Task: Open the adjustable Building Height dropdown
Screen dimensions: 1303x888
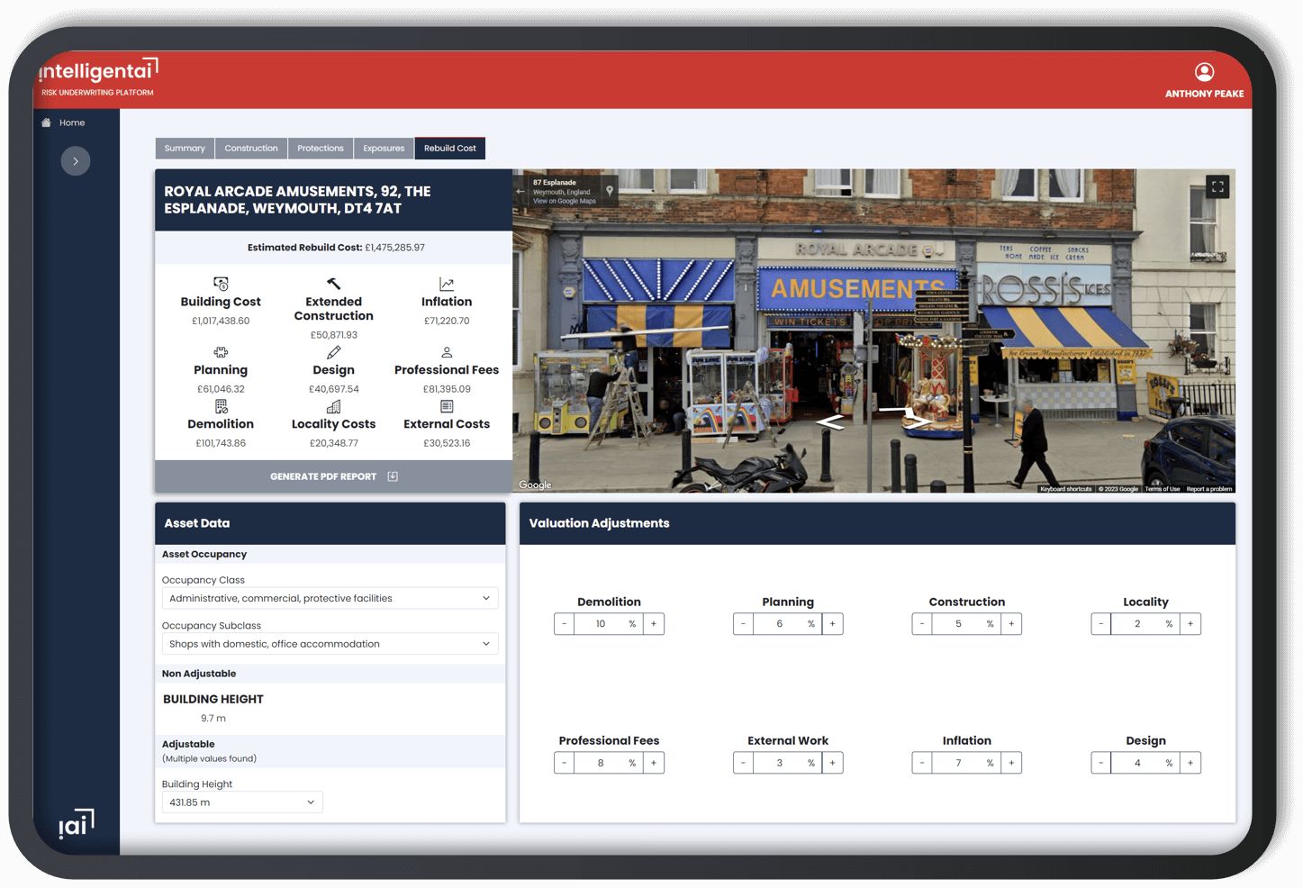Action: coord(242,802)
